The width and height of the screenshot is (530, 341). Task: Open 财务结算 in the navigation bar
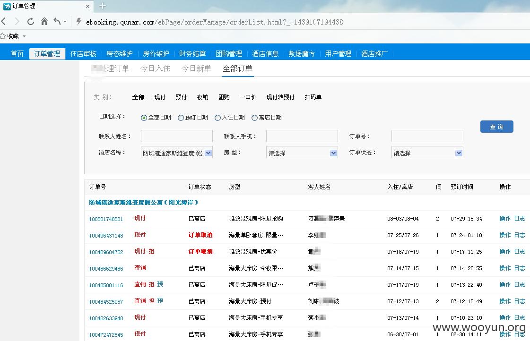coord(192,54)
